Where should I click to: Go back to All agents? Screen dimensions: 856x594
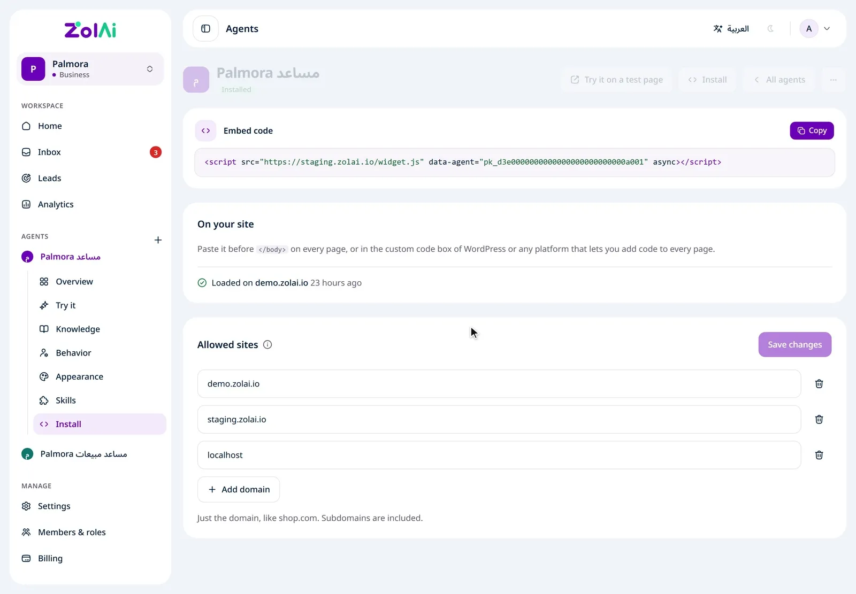[779, 80]
